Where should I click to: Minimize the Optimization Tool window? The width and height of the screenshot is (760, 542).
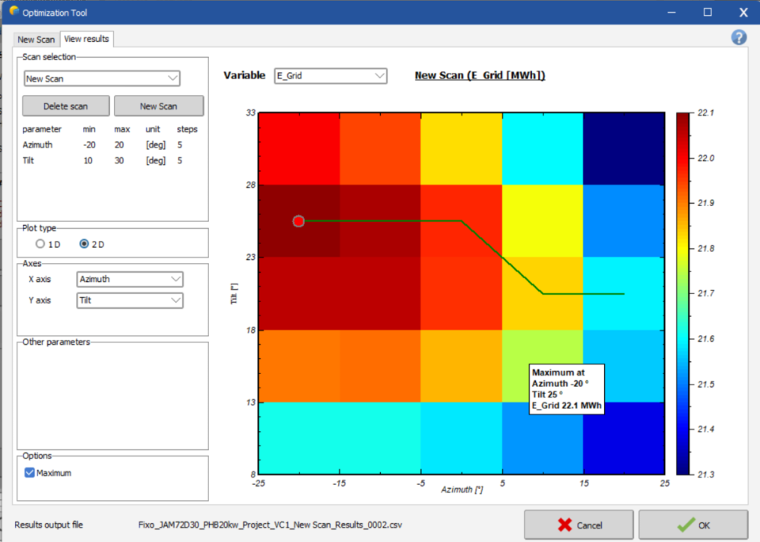pyautogui.click(x=672, y=12)
